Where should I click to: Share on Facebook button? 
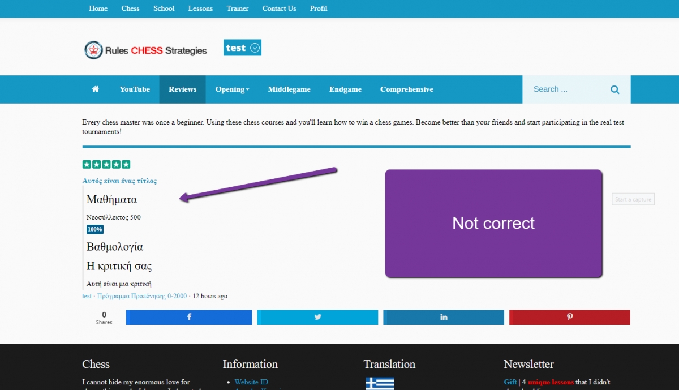click(189, 317)
